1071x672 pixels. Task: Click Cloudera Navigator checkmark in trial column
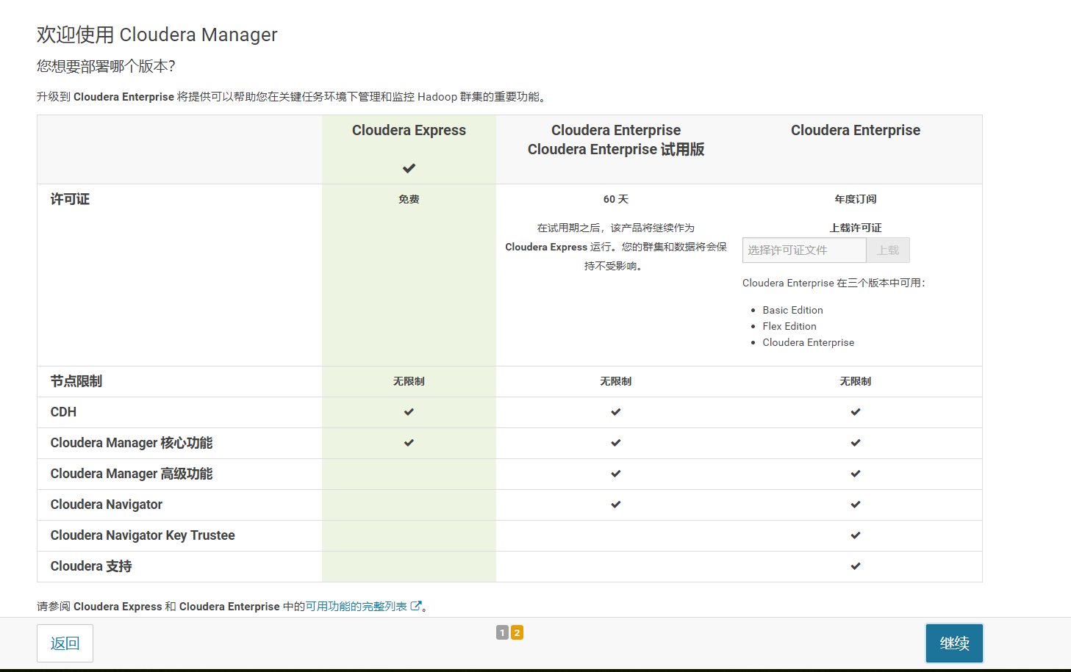616,505
